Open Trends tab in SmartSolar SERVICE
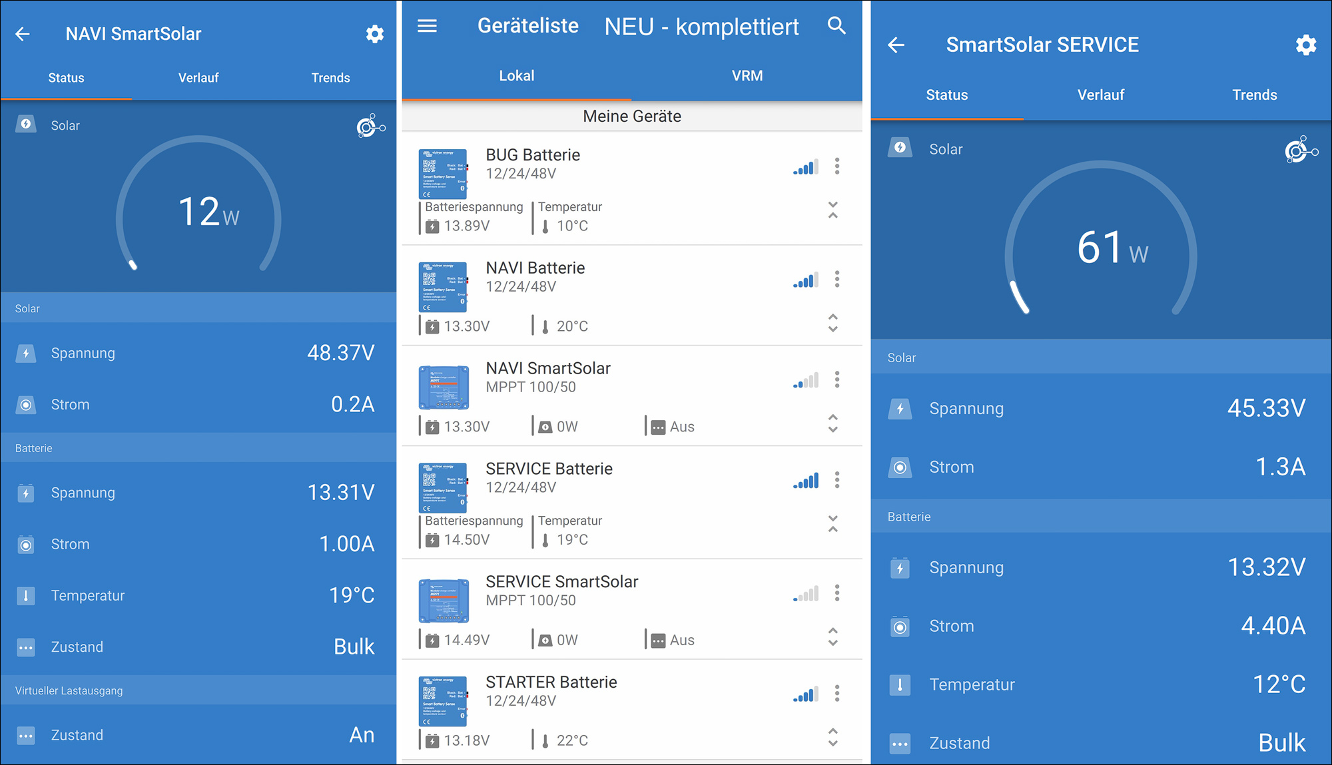1332x765 pixels. [x=1254, y=95]
